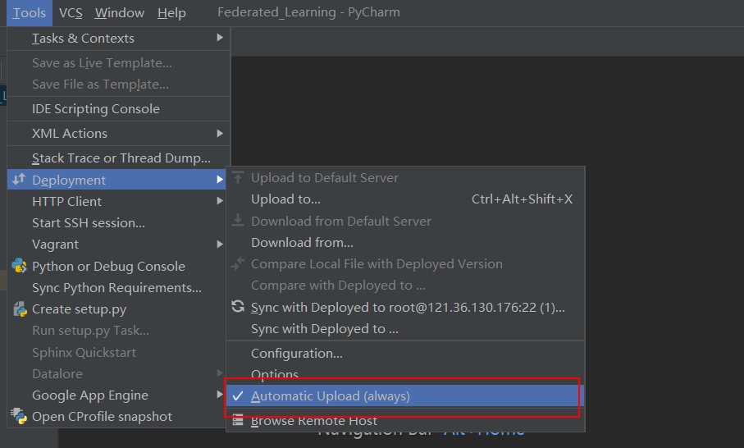Click Upload to Default Server
The width and height of the screenshot is (744, 448).
pos(405,177)
